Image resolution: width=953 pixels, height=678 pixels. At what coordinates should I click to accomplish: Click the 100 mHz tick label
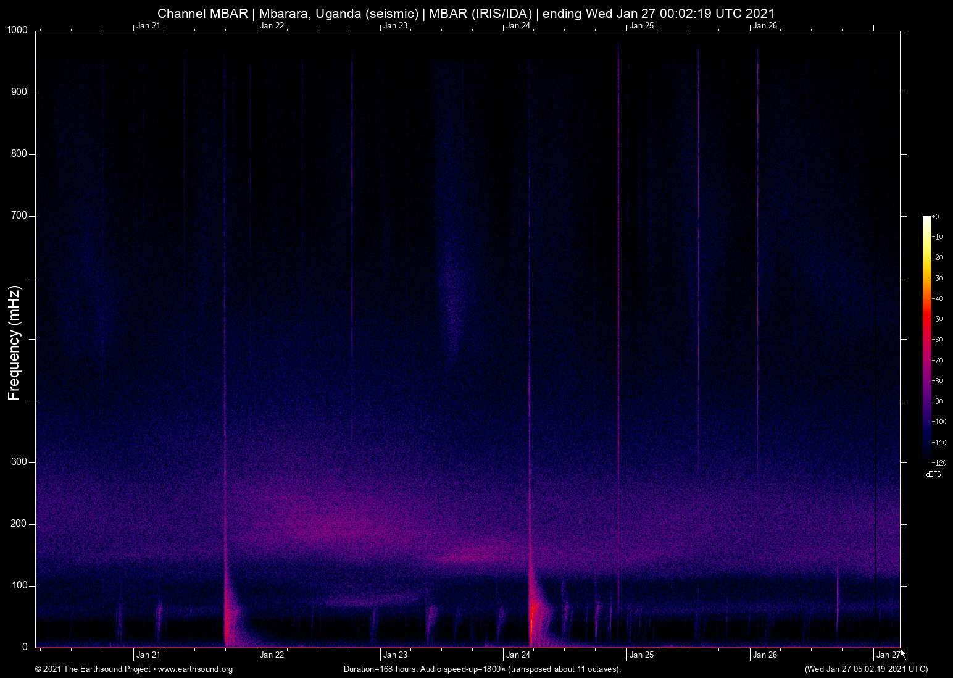click(21, 584)
